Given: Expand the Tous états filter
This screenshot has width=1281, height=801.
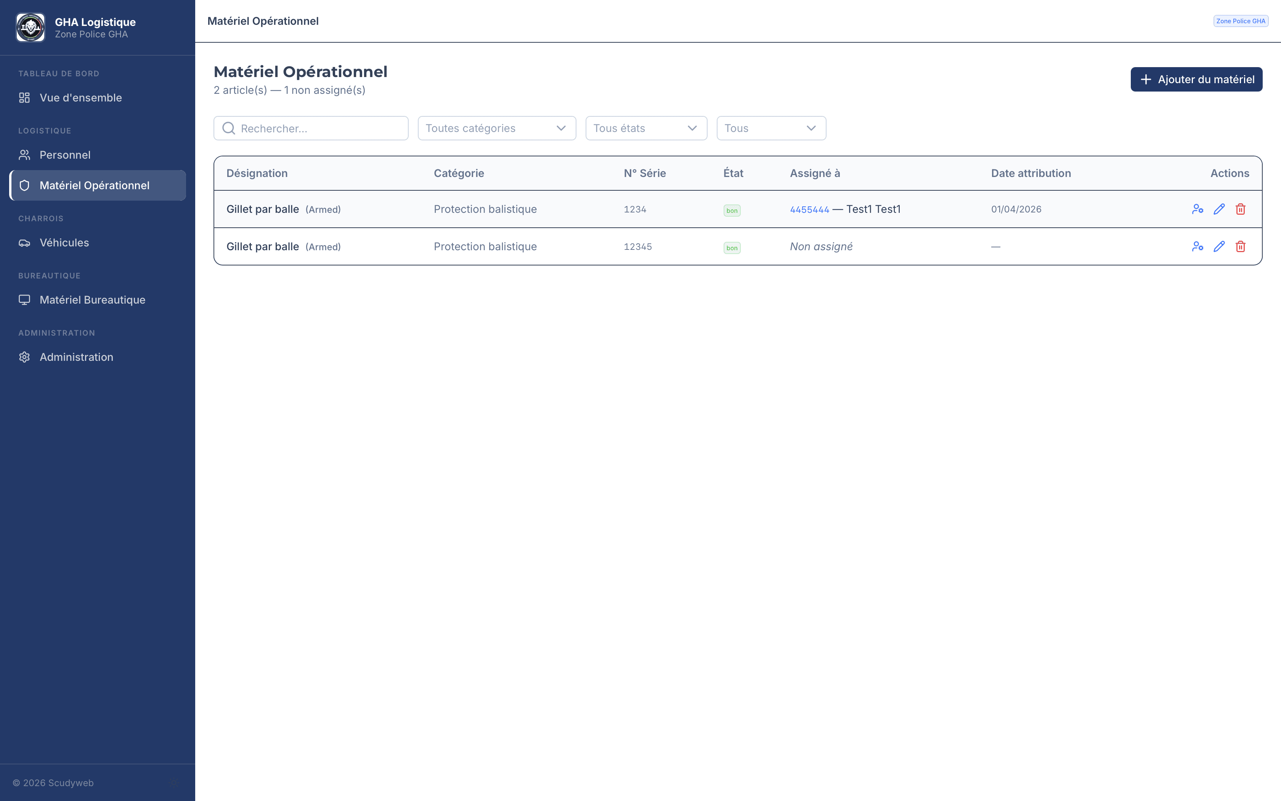Looking at the screenshot, I should (646, 128).
